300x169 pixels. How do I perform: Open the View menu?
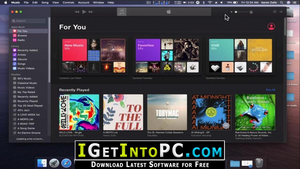(x=56, y=2)
